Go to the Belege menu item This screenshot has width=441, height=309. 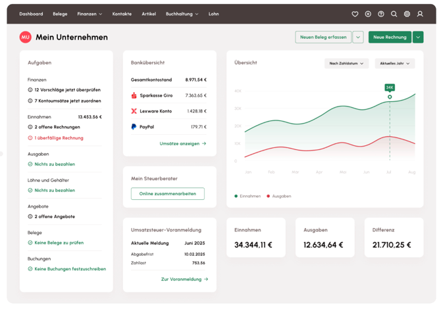(60, 14)
